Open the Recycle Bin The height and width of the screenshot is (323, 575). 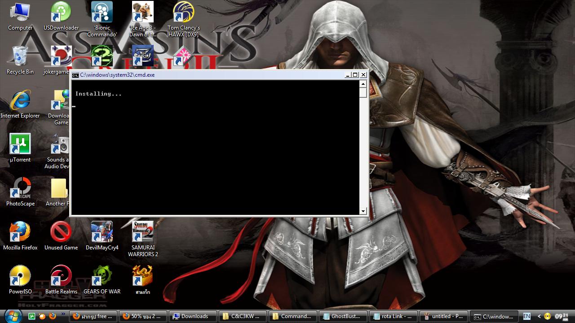point(20,61)
